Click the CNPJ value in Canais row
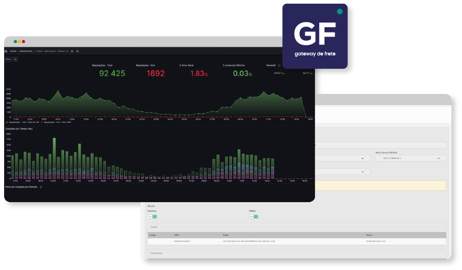 click(182, 242)
